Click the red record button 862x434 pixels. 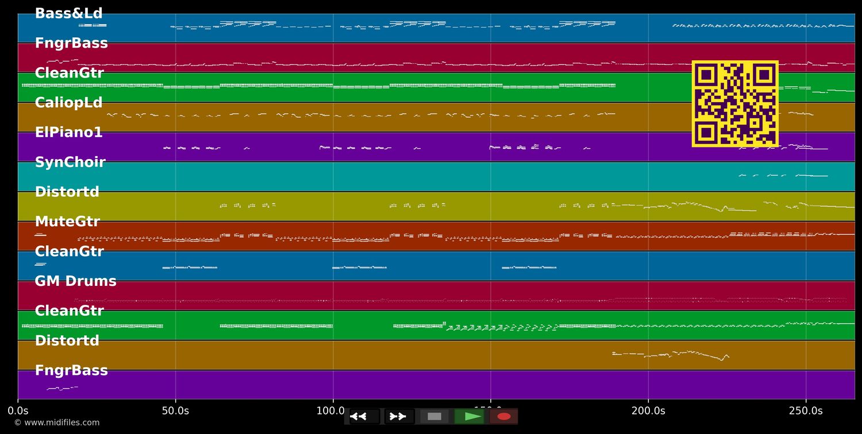[x=503, y=416]
